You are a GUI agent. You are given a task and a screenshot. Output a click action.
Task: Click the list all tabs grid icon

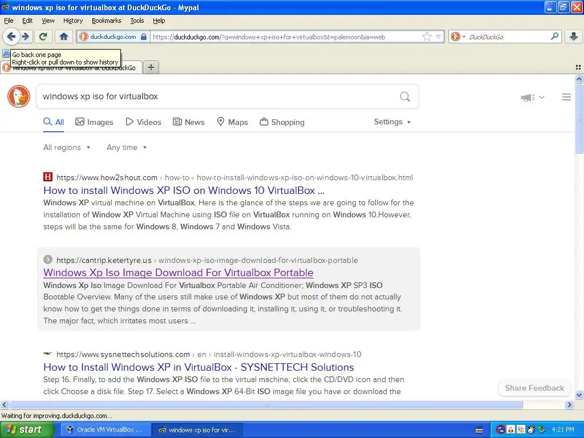point(578,67)
